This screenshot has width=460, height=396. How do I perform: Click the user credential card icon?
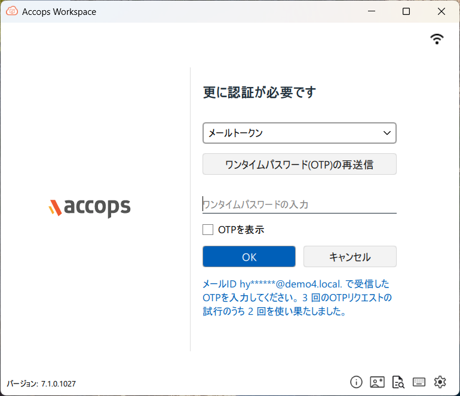pyautogui.click(x=378, y=382)
